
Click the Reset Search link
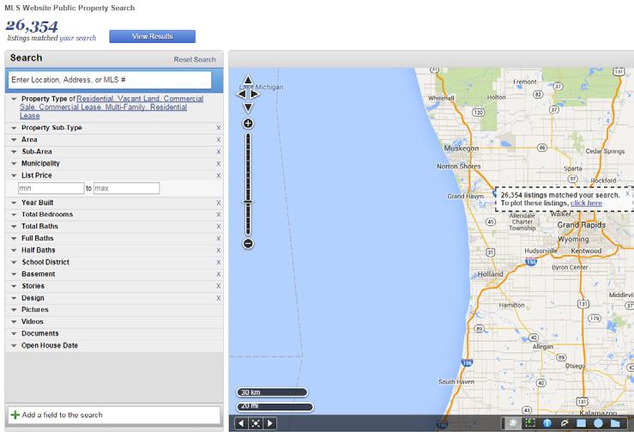(195, 59)
